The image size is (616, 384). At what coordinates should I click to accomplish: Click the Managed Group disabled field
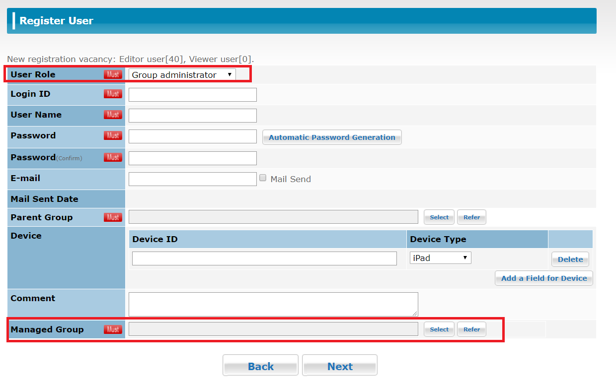pyautogui.click(x=273, y=329)
